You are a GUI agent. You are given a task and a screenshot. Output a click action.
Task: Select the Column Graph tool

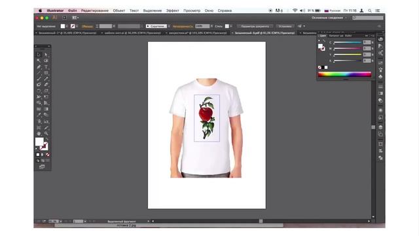point(46,121)
